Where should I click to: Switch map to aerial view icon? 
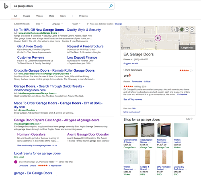click(x=182, y=29)
